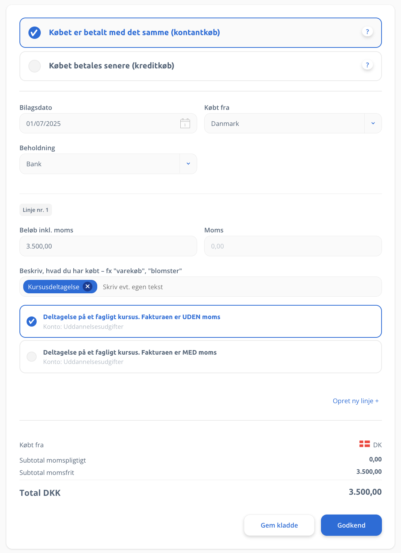Click the Bilagsdato date field
The image size is (401, 553).
click(x=108, y=123)
